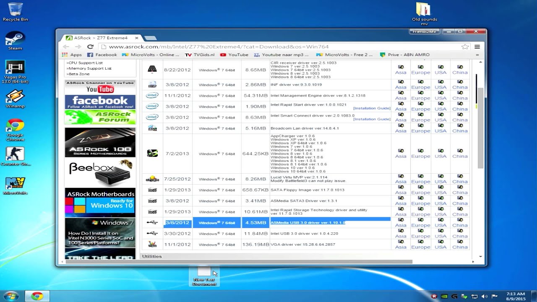Open the Friendi2MV profile switcher button
Image resolution: width=537 pixels, height=302 pixels.
click(x=425, y=31)
